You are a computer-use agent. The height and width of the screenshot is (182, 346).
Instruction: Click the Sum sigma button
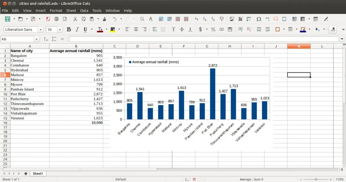[54, 39]
